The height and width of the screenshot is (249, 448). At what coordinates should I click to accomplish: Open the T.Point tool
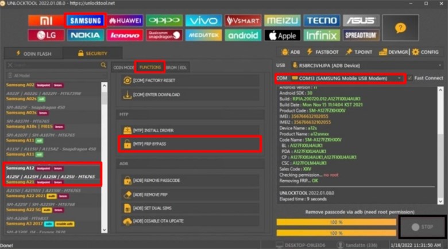(x=359, y=52)
